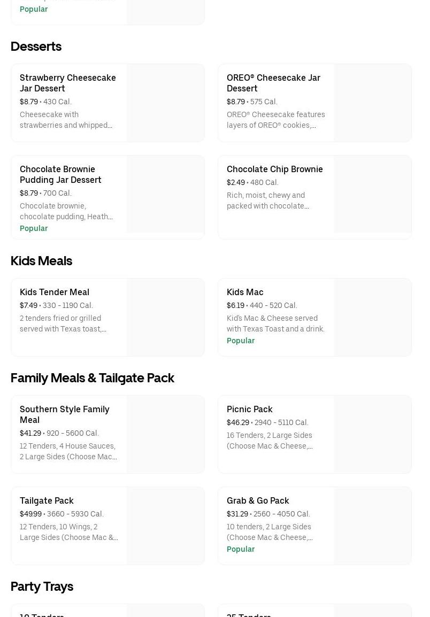Click the Chocolate Chip Brownie image placeholder
This screenshot has height=617, width=430.
(373, 197)
